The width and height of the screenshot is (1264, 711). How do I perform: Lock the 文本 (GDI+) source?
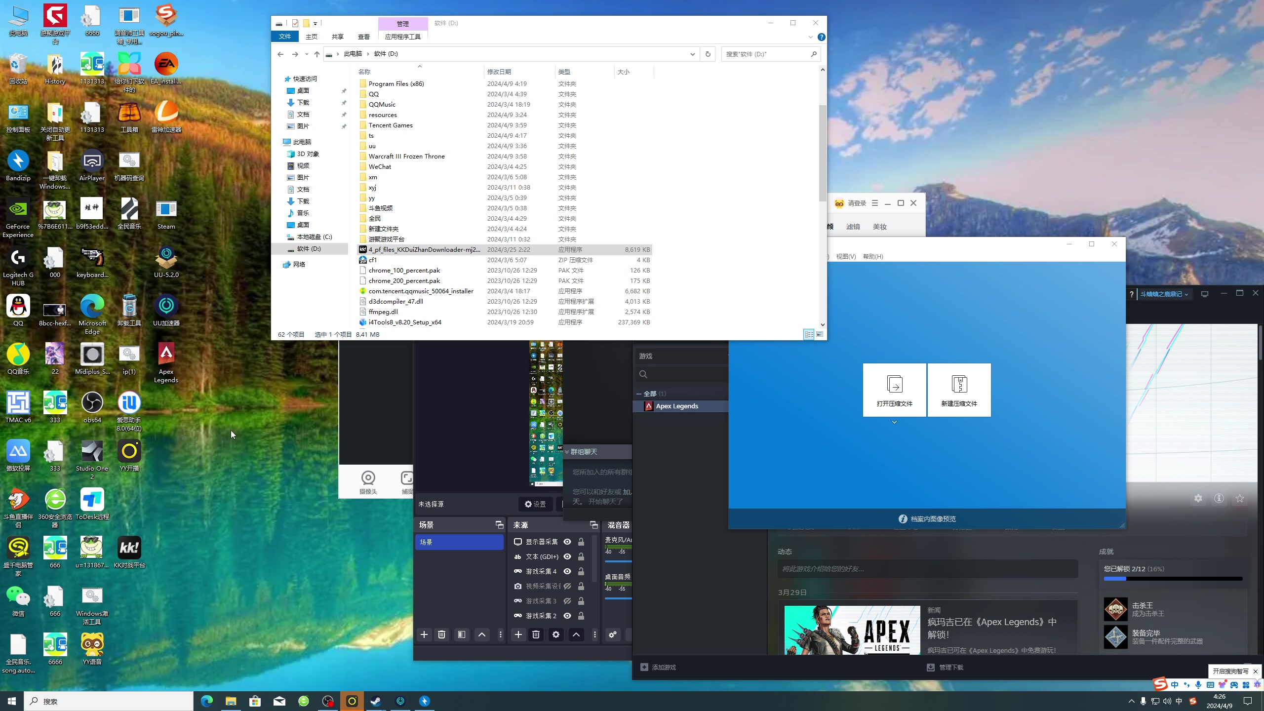click(x=581, y=556)
